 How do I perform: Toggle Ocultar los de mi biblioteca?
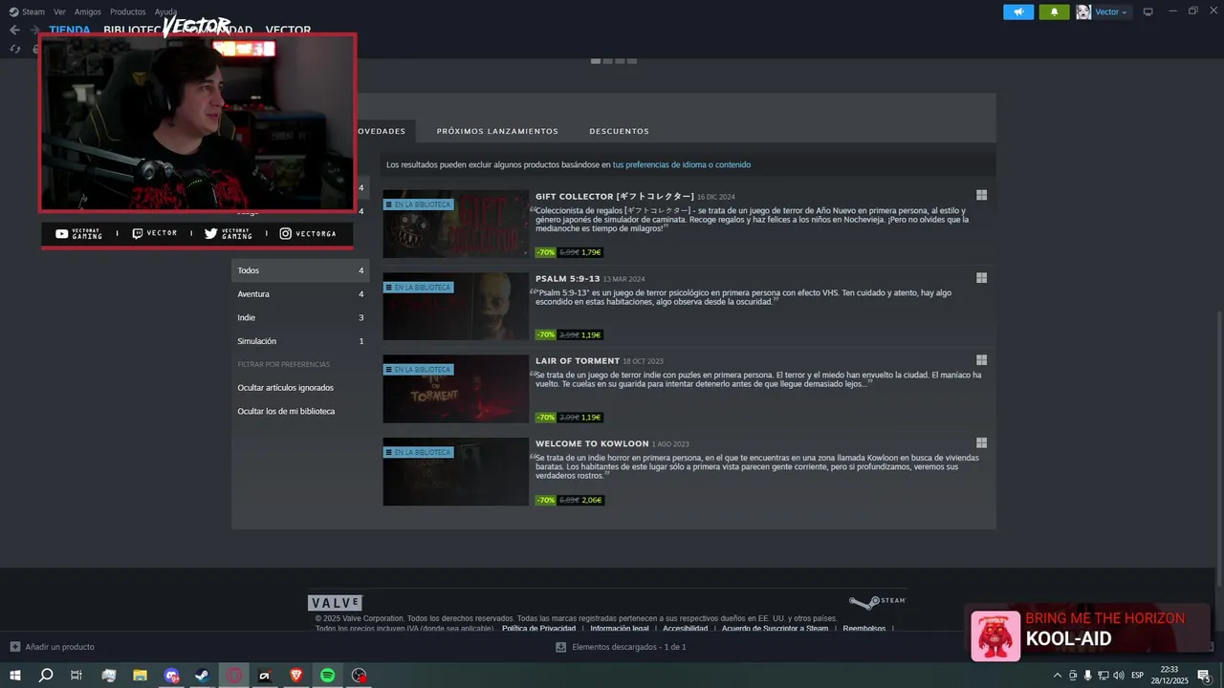click(286, 411)
